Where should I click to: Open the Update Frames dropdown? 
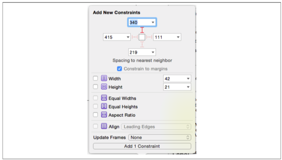click(160, 138)
